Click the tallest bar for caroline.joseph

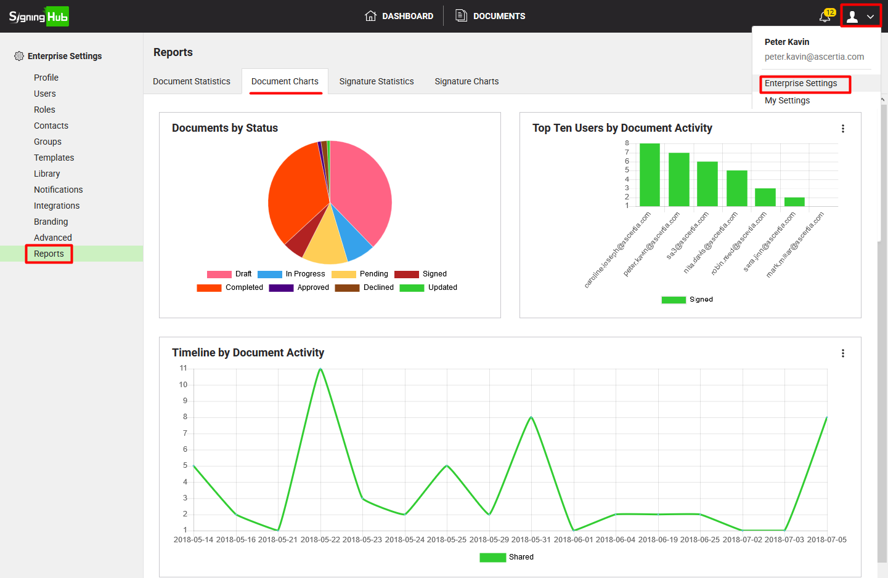[x=650, y=175]
